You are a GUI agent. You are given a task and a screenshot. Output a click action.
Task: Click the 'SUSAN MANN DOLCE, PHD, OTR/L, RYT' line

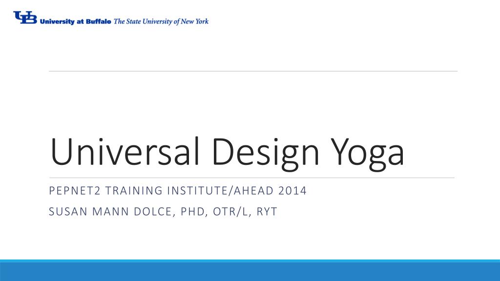[x=163, y=212]
